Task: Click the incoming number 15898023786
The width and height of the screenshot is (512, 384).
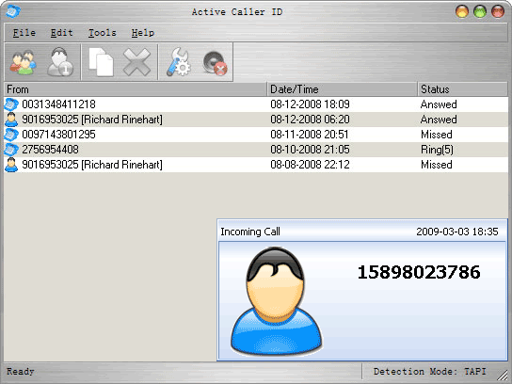Action: [x=419, y=272]
